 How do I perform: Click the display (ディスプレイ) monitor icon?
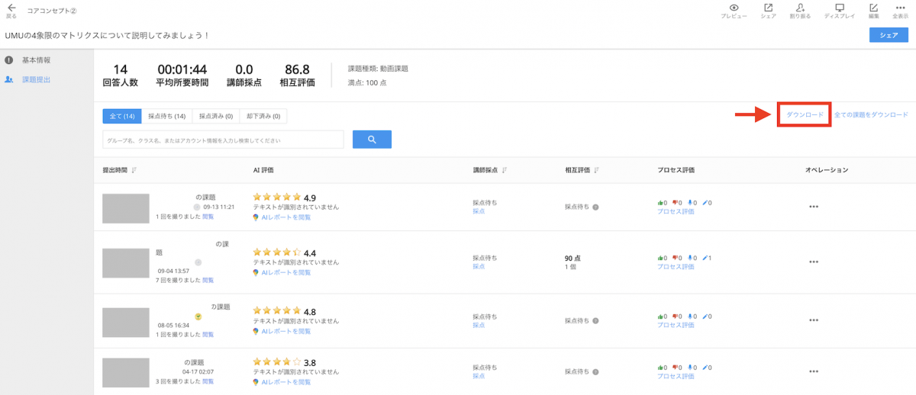(x=840, y=8)
